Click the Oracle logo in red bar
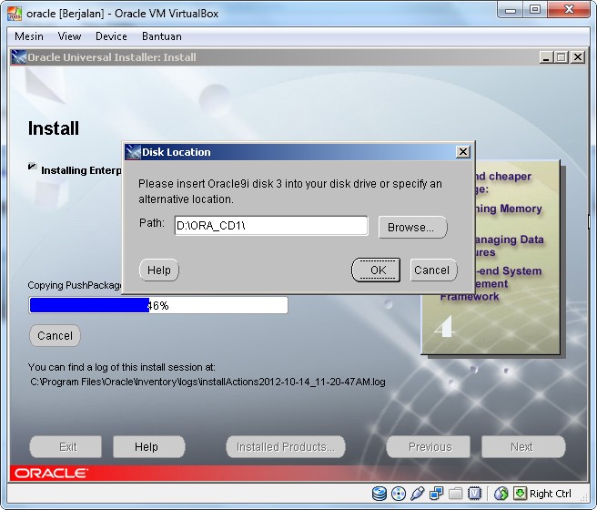Viewport: 597px width, 510px height. 51,473
